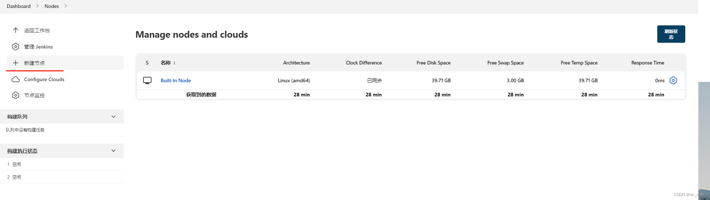Viewport: 710px width, 200px height.
Task: Go to Dashboard in breadcrumb
Action: tap(19, 6)
